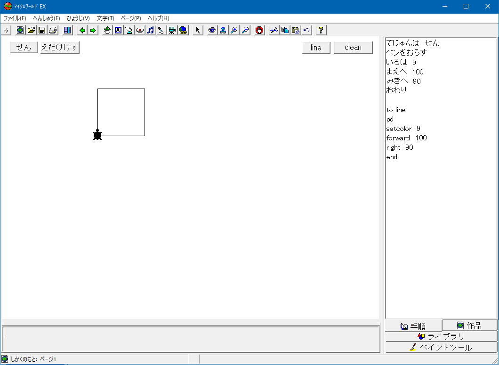Copy selection with the copy icon
The image size is (499, 365).
click(x=285, y=30)
